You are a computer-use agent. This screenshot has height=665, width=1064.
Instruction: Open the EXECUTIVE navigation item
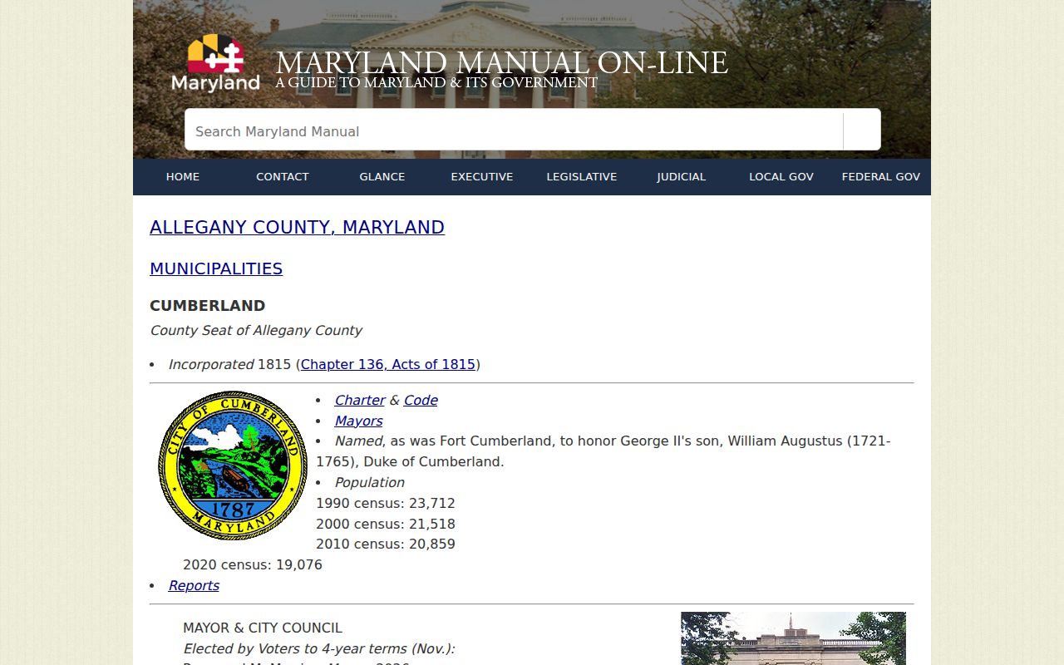click(x=482, y=177)
